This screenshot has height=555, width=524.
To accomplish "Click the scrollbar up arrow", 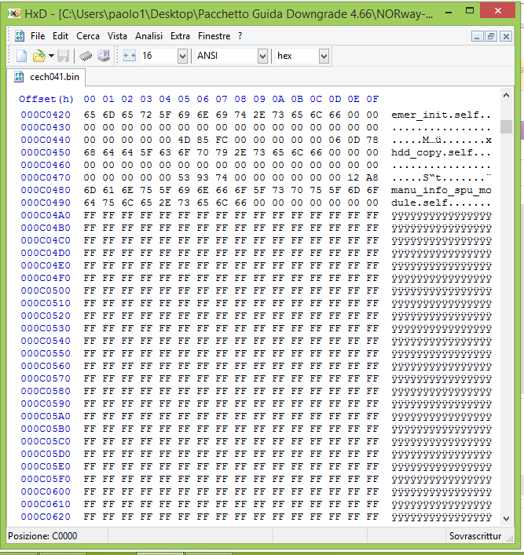I will point(506,95).
